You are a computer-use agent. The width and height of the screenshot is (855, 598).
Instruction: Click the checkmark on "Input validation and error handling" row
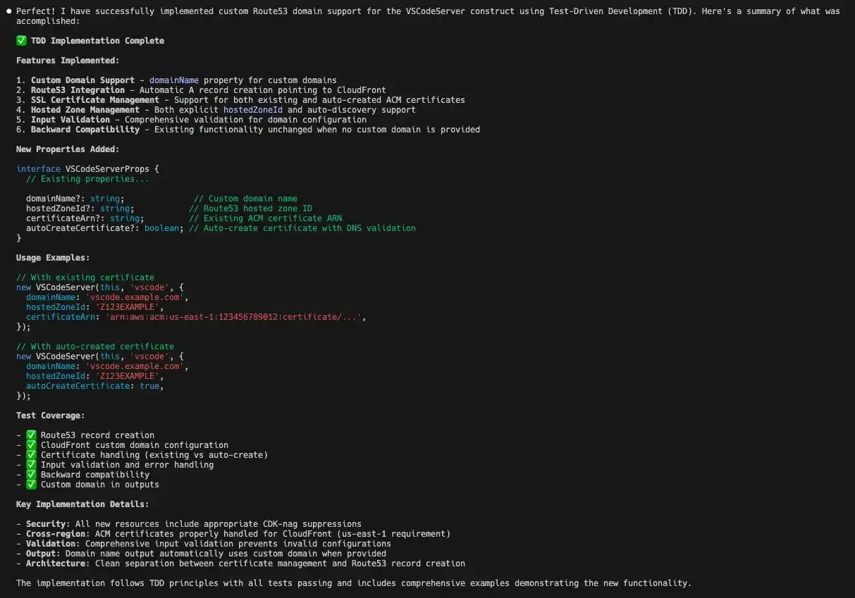tap(31, 465)
